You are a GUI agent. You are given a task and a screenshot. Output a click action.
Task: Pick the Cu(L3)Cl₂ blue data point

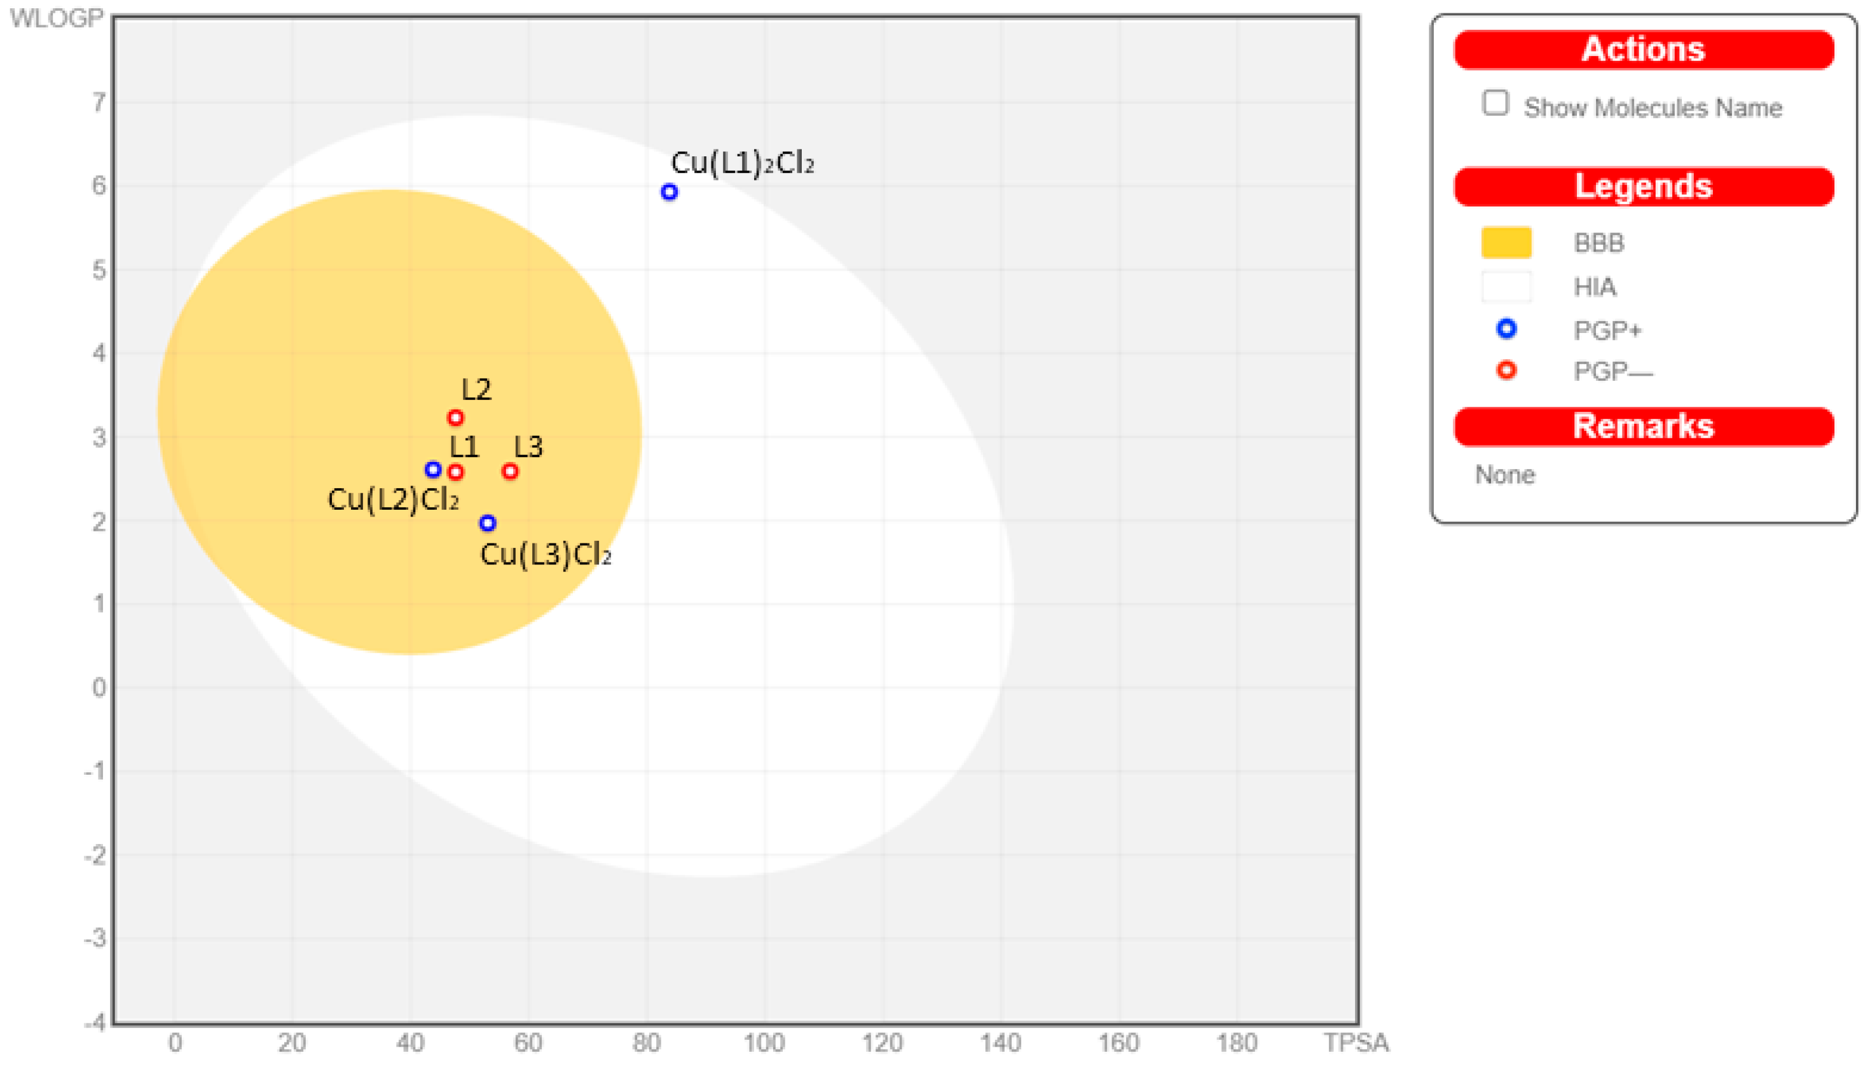pyautogui.click(x=488, y=523)
